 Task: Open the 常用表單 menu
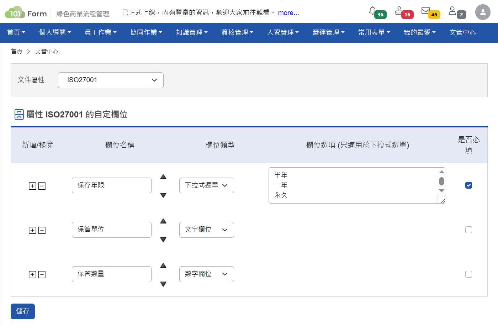374,32
